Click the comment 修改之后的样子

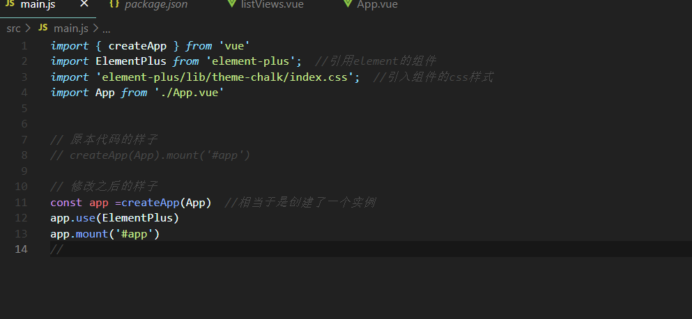click(104, 187)
